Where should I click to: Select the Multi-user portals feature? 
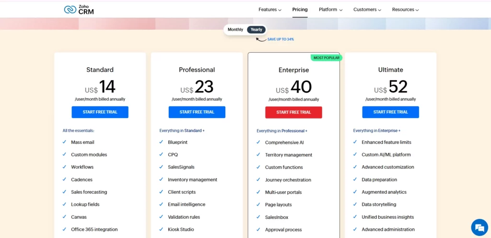(x=283, y=192)
